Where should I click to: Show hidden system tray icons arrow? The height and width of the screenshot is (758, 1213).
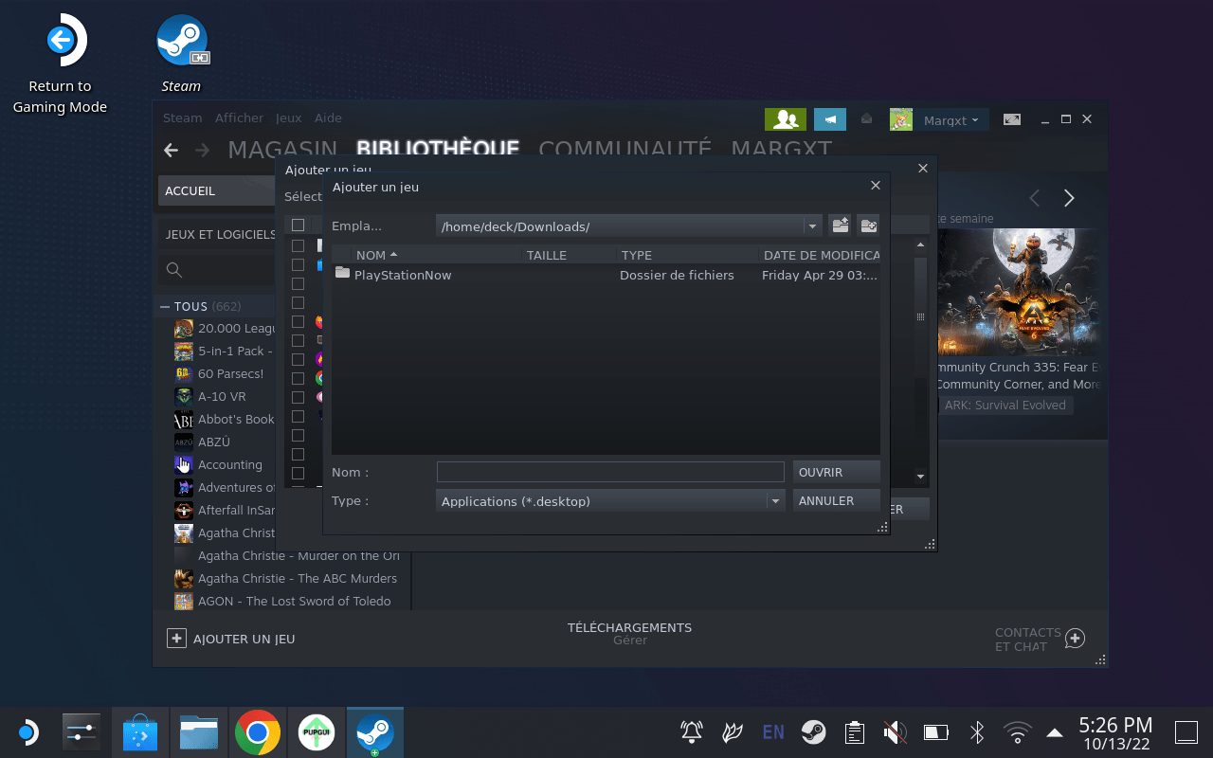[1055, 732]
